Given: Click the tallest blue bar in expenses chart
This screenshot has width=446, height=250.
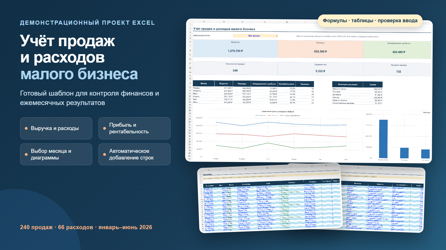Looking at the screenshot, I should coord(383,139).
